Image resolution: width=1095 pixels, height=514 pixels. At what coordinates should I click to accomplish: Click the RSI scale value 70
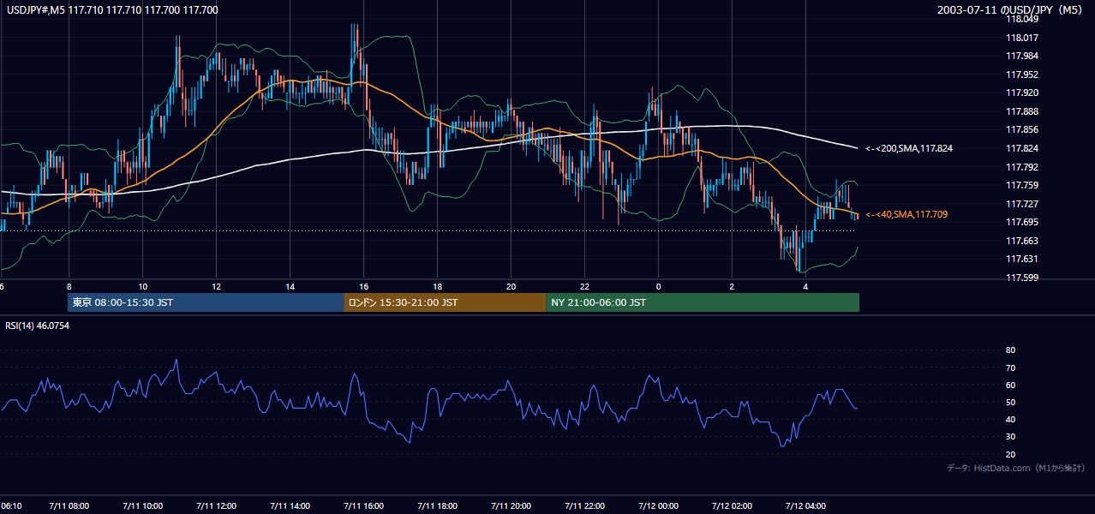tap(1010, 368)
